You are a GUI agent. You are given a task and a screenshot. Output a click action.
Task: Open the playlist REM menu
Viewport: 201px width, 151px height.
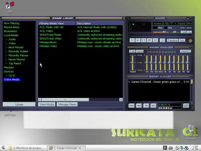(139, 106)
